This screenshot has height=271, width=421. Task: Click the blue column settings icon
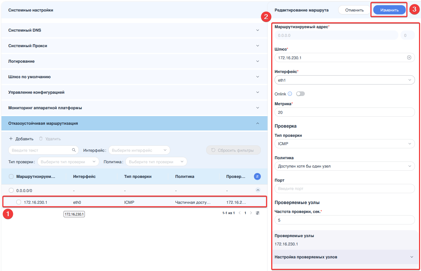257,176
